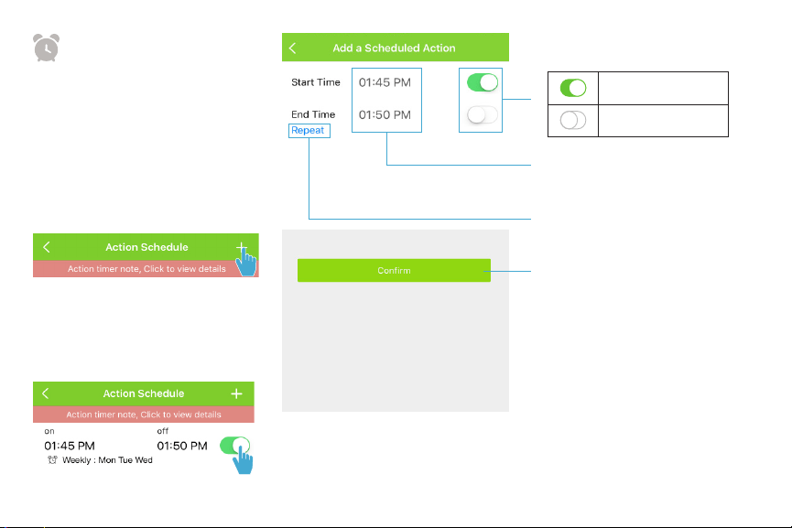Toggle the Start Time switch

coord(483,82)
